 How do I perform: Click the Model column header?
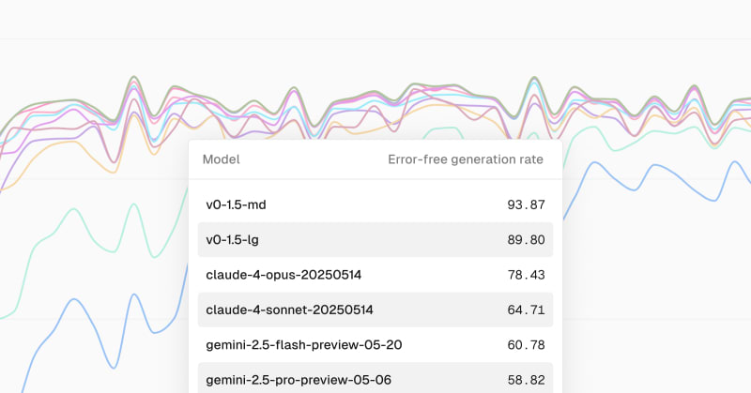(221, 159)
